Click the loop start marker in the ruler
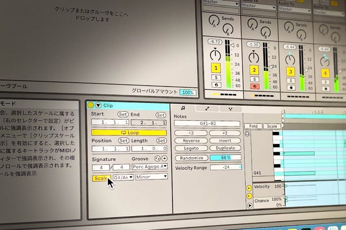Image resolution: width=346 pixels, height=230 pixels. (x=284, y=116)
